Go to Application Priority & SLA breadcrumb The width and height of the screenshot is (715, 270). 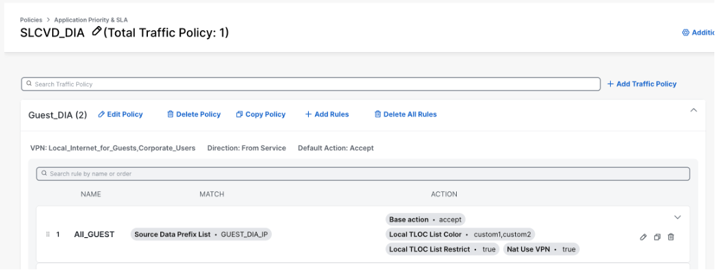pyautogui.click(x=90, y=20)
